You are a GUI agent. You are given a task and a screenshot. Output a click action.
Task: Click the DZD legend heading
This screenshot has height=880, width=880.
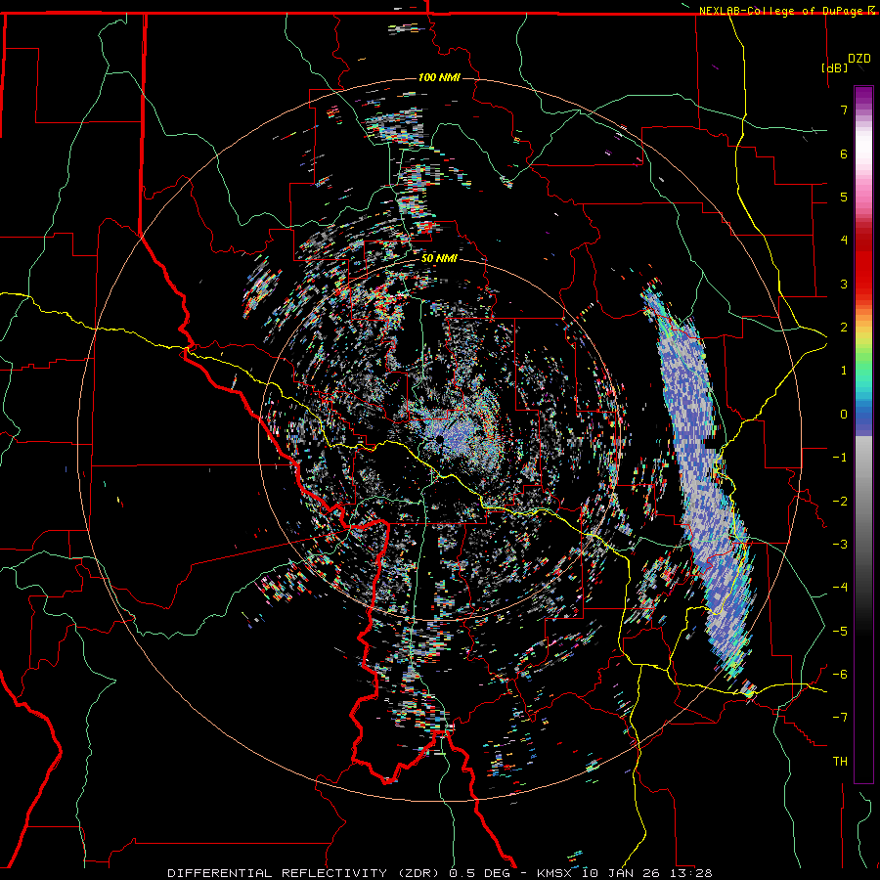pyautogui.click(x=859, y=59)
